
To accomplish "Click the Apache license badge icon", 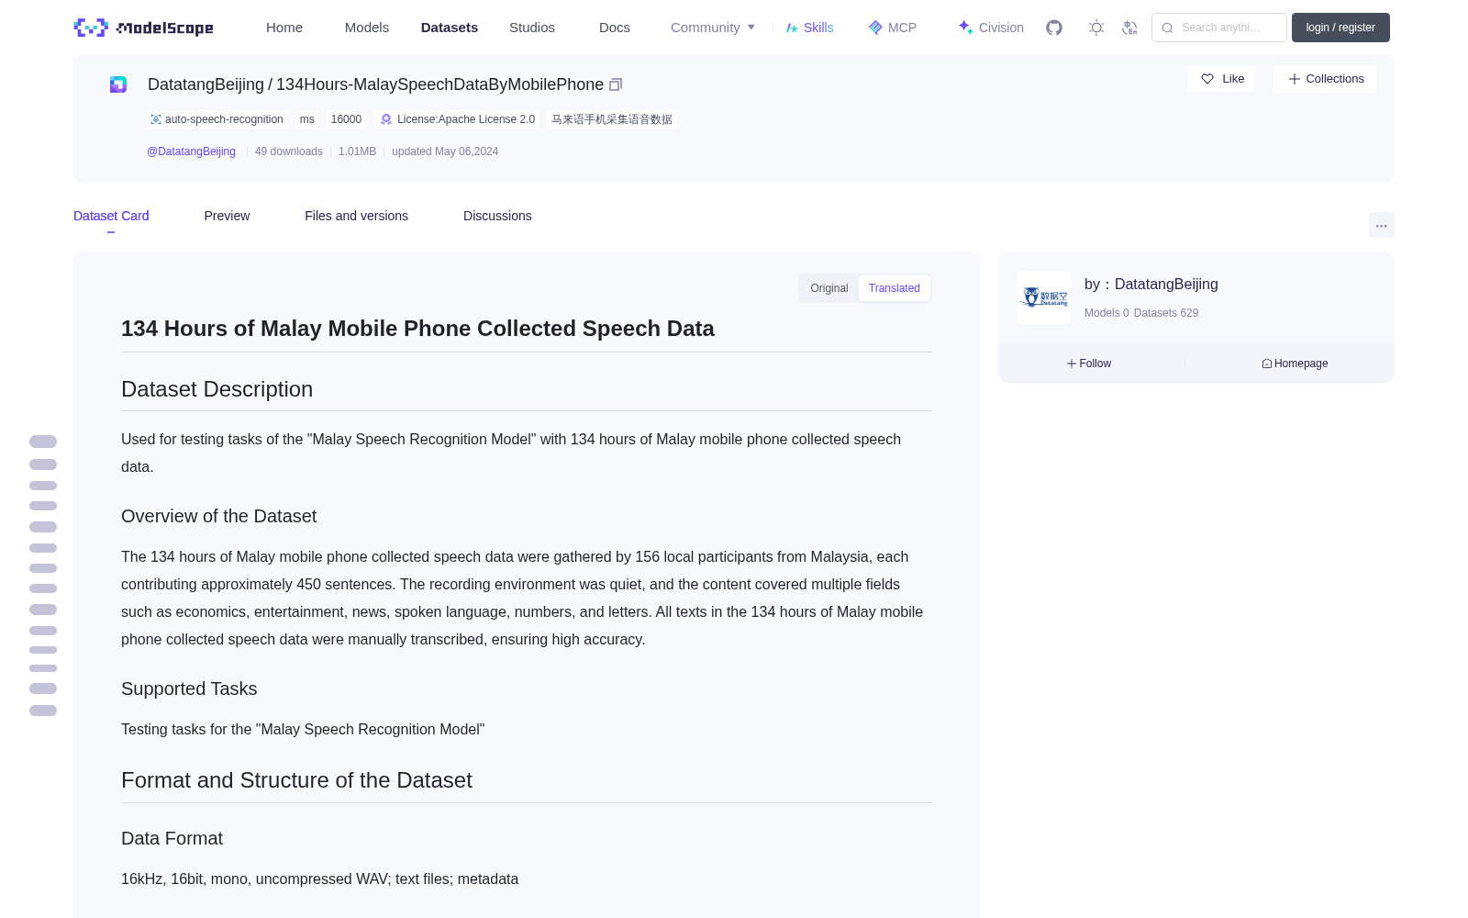I will (x=386, y=119).
